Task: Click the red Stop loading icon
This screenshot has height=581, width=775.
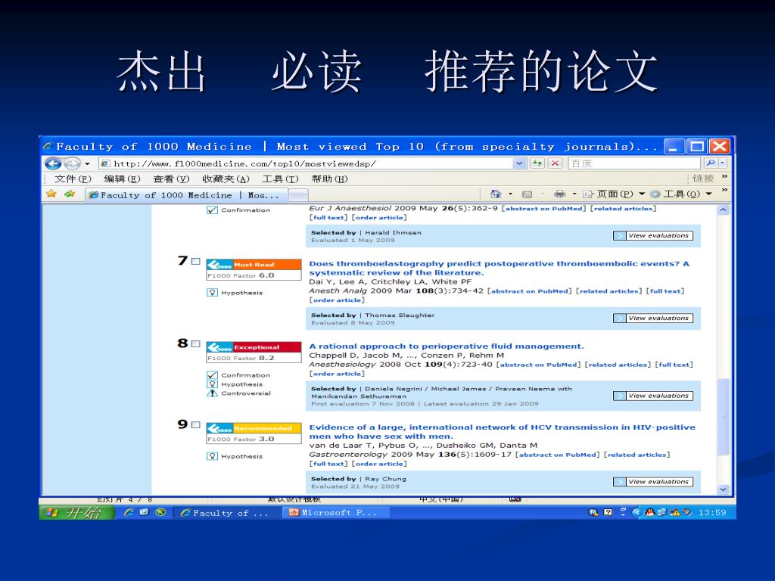Action: [x=555, y=163]
